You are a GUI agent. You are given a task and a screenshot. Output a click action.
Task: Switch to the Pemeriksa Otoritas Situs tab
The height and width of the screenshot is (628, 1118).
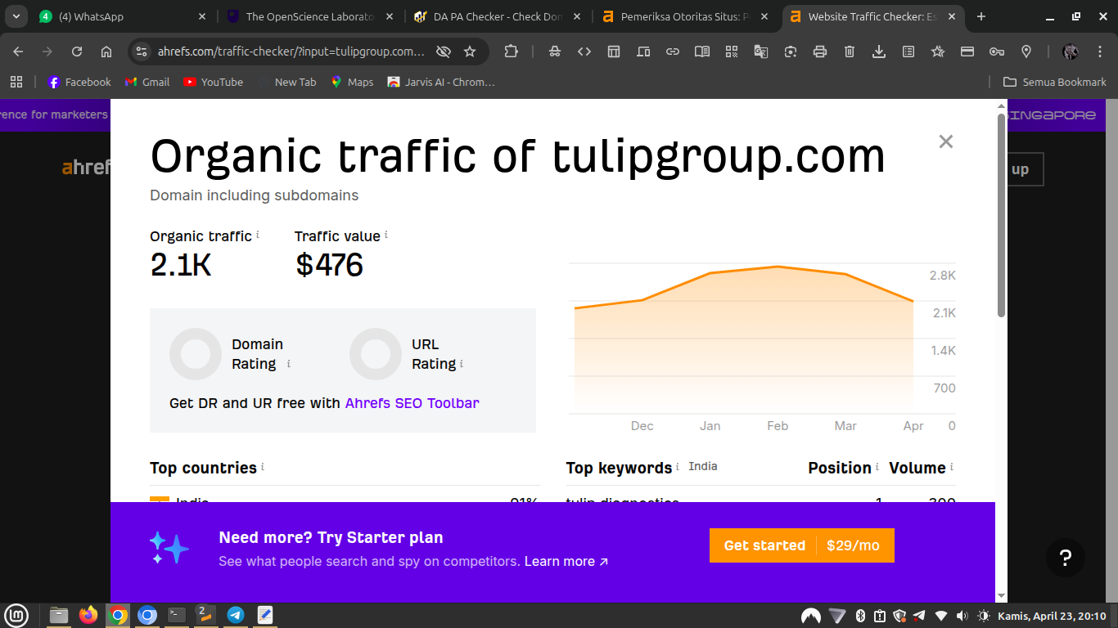point(686,16)
